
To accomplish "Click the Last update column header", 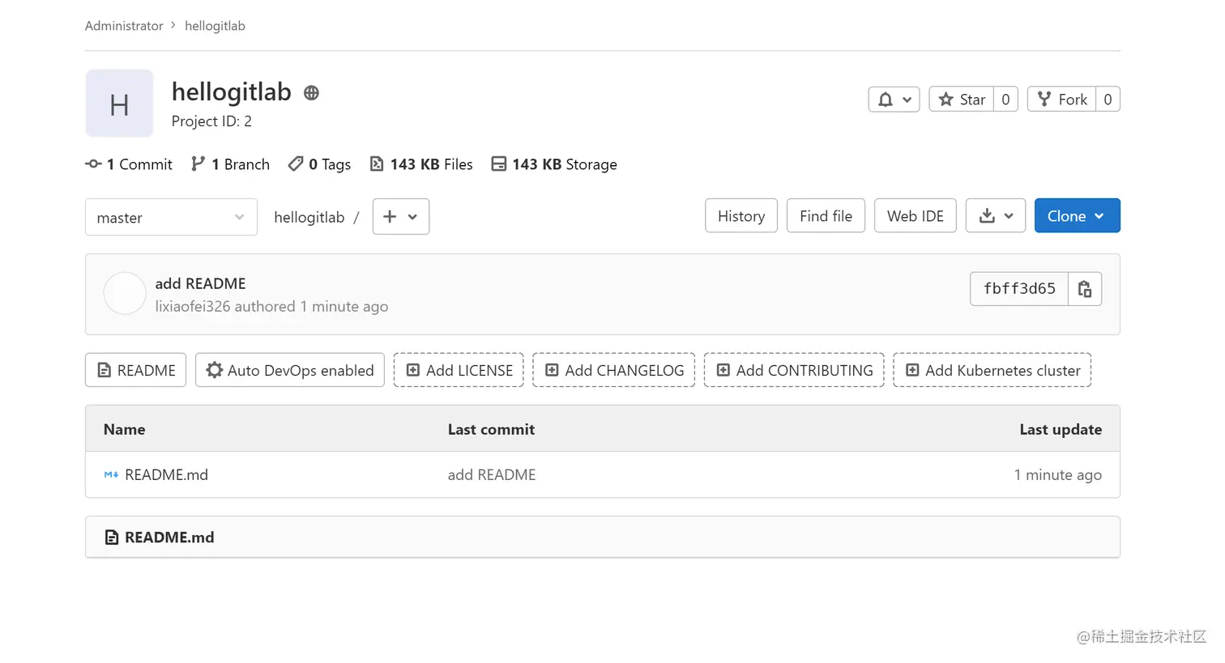I will click(x=1061, y=430).
